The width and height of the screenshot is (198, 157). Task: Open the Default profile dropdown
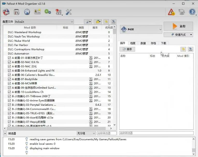point(44,22)
